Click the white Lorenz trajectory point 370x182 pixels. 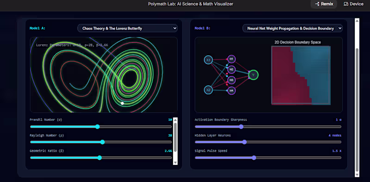122,103
